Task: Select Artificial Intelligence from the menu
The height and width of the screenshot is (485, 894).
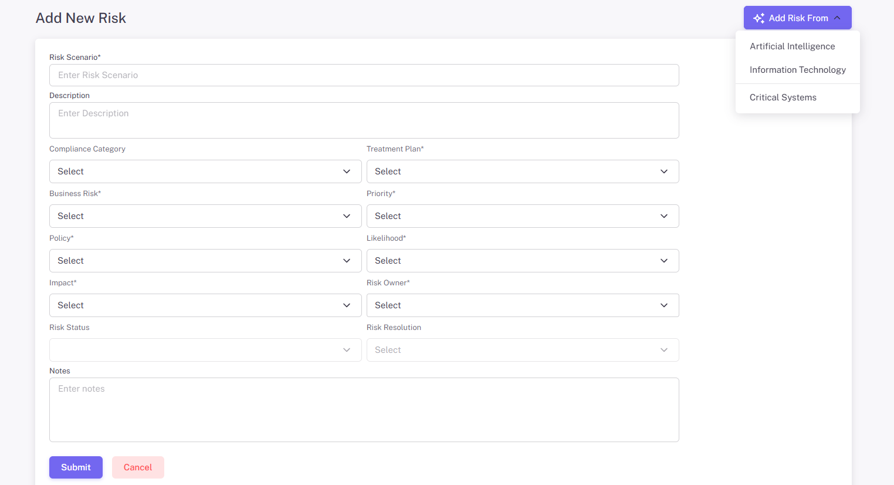Action: [x=792, y=46]
